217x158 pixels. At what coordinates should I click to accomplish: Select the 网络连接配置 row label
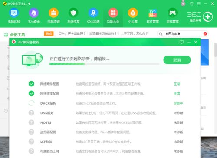(x=49, y=94)
